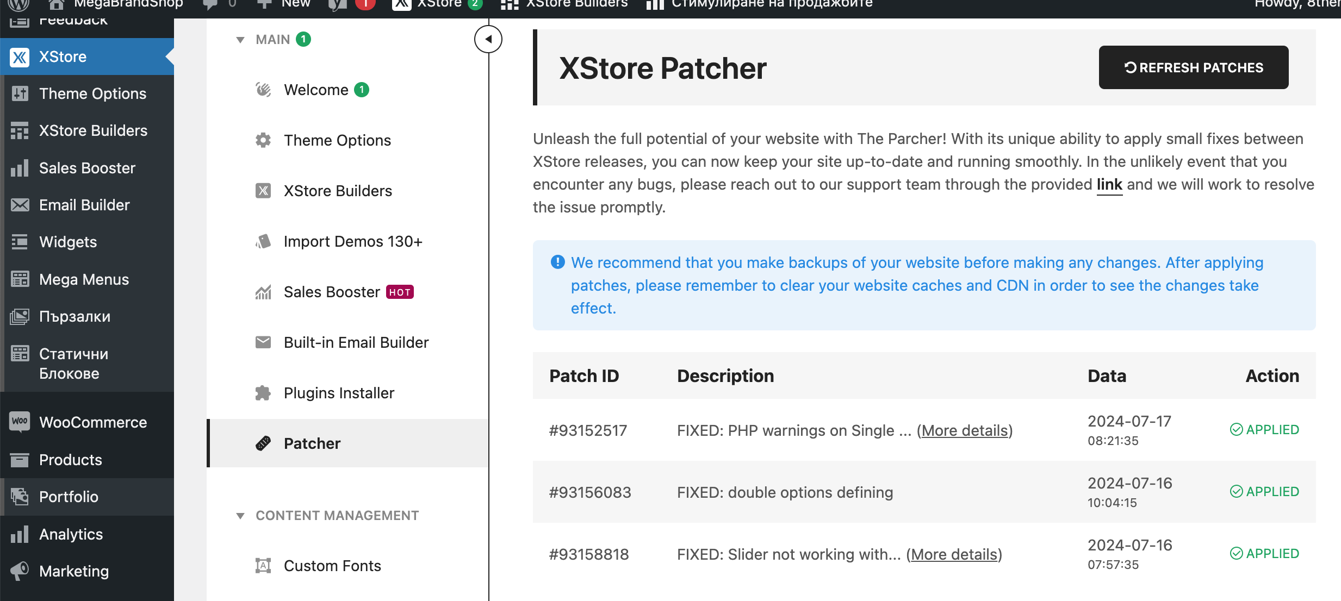Click the Import Demos icon
1341x601 pixels.
[x=263, y=241]
